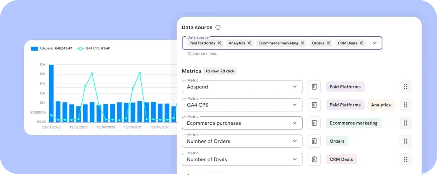The height and width of the screenshot is (175, 437).
Task: Click the 1d view, 7d click attribution badge
Action: [220, 71]
